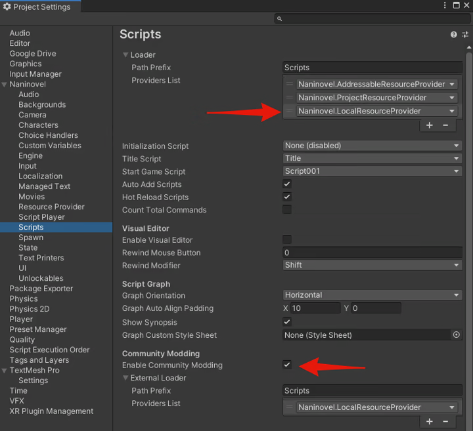This screenshot has height=431, width=473.
Task: Grab the External Loader LocalResourceProvider drag handle
Action: point(290,407)
